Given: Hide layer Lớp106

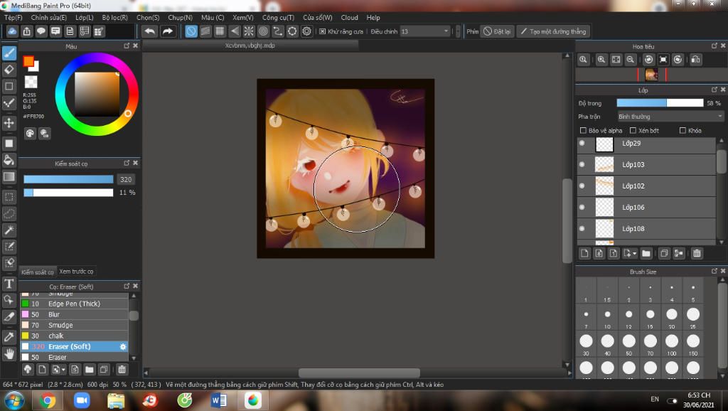Looking at the screenshot, I should (x=582, y=207).
